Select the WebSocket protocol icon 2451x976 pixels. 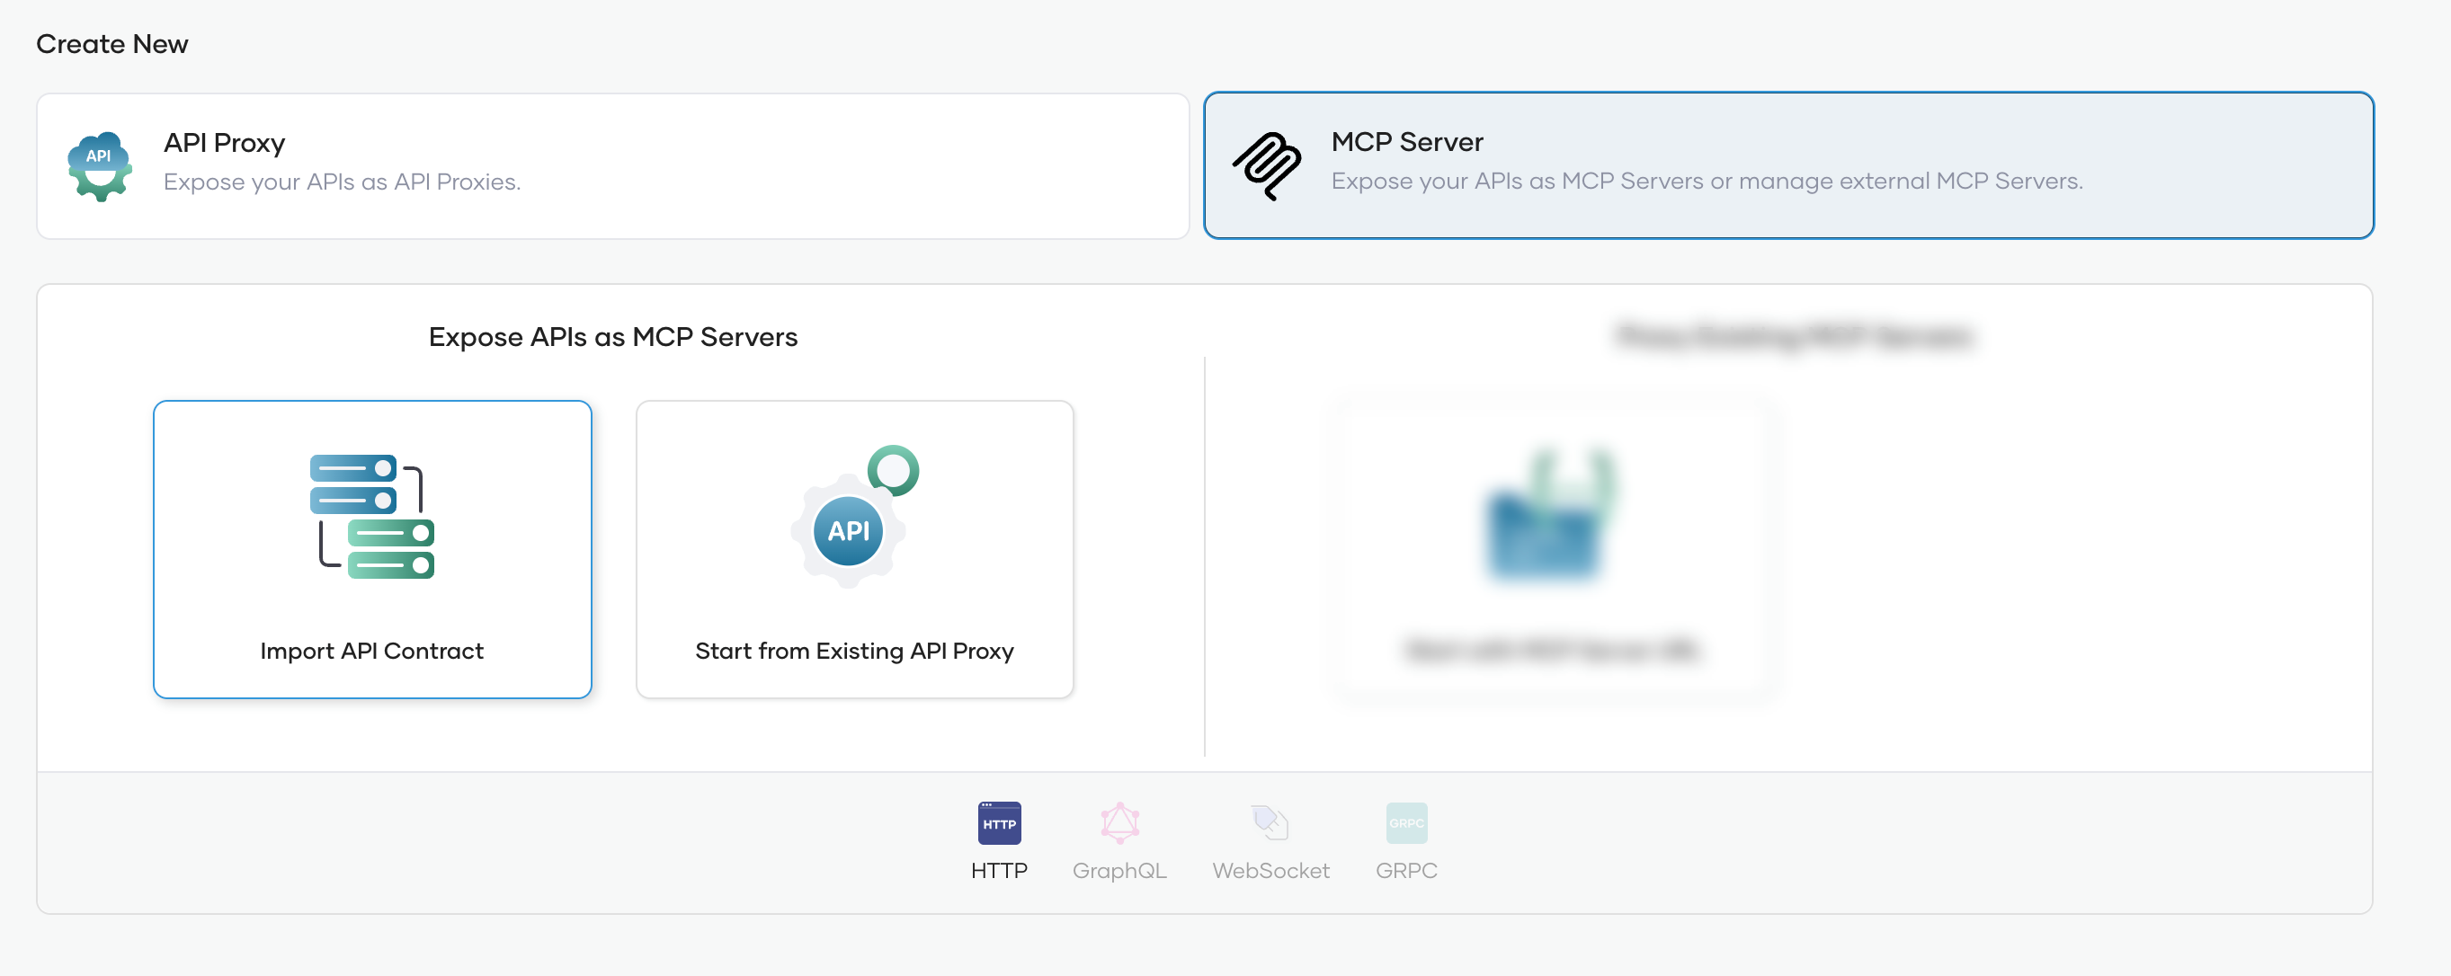tap(1270, 823)
